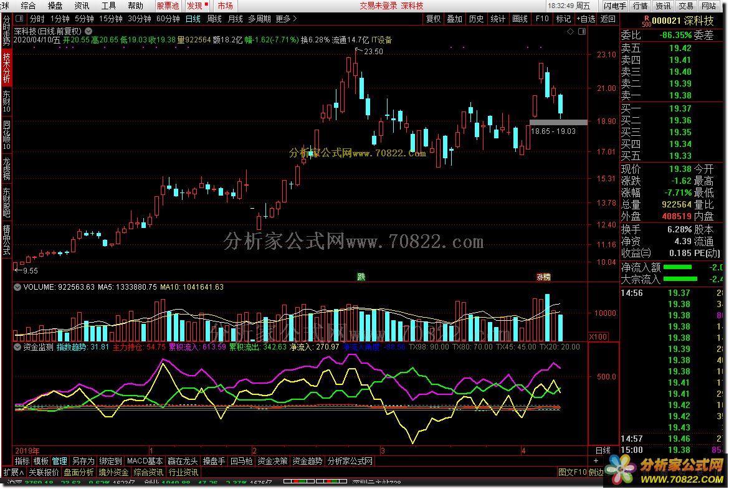Viewport: 729px width, 489px height.
Task: Open the 工具 menu
Action: (109, 6)
